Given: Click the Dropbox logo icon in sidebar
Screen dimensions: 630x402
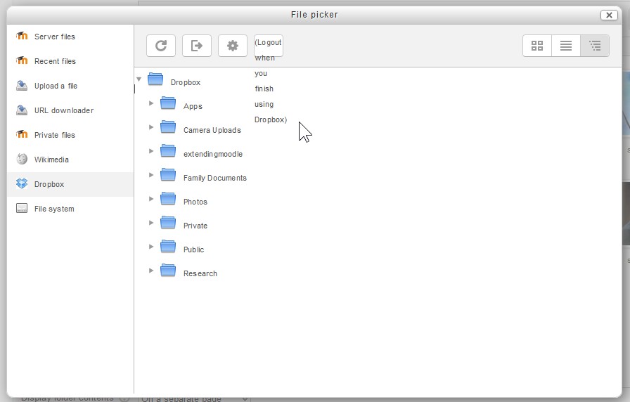Looking at the screenshot, I should coord(22,183).
